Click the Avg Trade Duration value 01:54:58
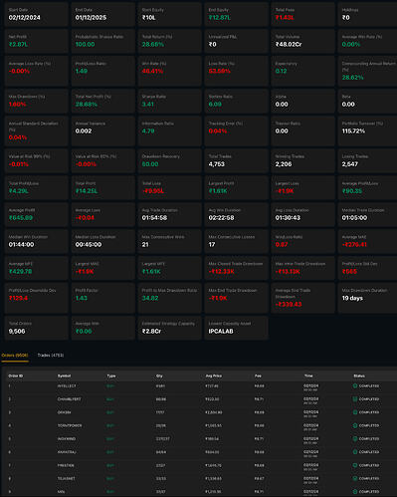397x497 pixels. [x=154, y=218]
